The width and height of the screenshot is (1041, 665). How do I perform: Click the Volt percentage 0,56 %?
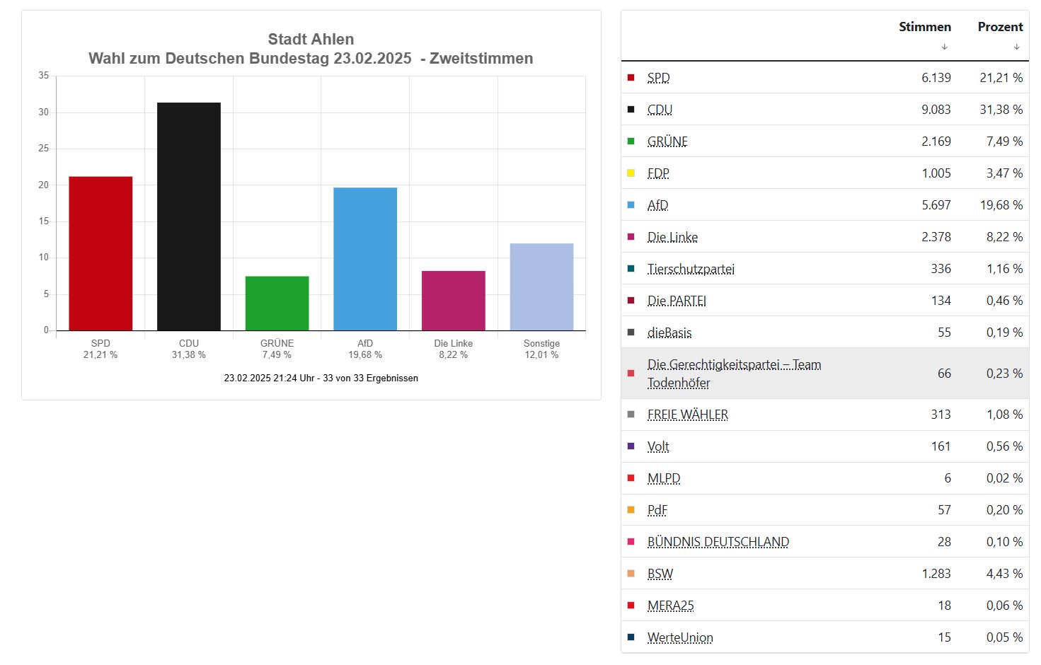(x=1004, y=446)
